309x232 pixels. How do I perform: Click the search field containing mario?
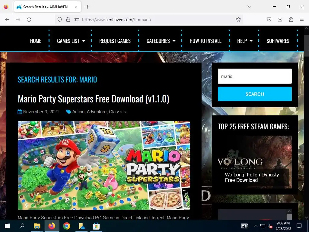click(255, 76)
